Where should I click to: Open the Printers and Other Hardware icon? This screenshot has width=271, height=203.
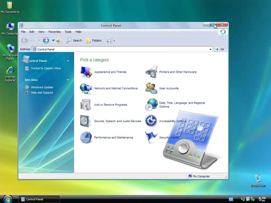point(151,72)
